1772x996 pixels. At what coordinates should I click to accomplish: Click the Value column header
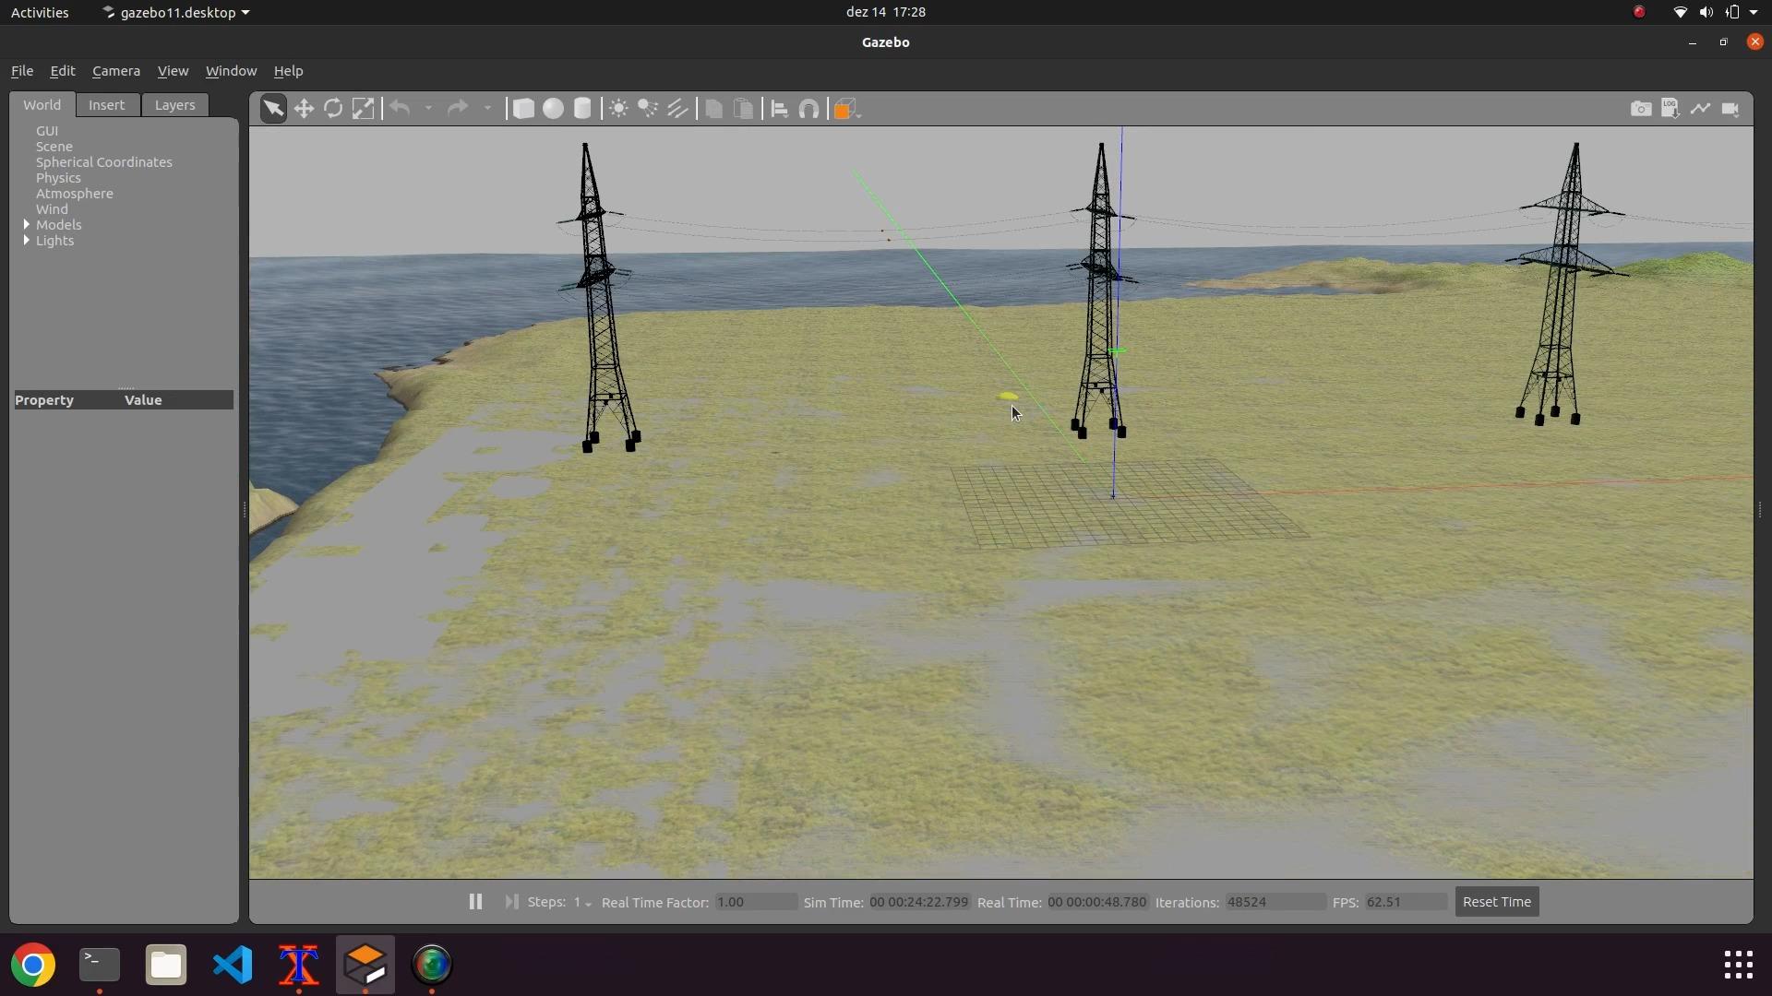pyautogui.click(x=178, y=400)
